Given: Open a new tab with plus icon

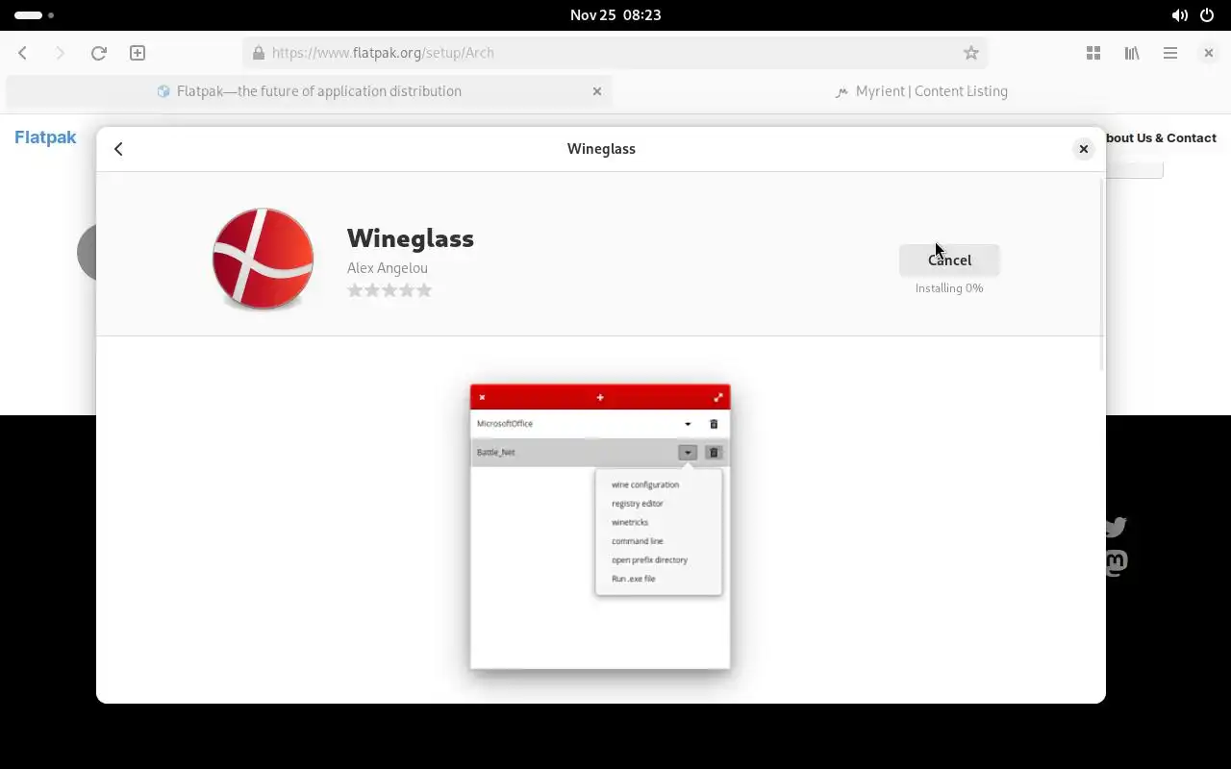Looking at the screenshot, I should pyautogui.click(x=138, y=53).
